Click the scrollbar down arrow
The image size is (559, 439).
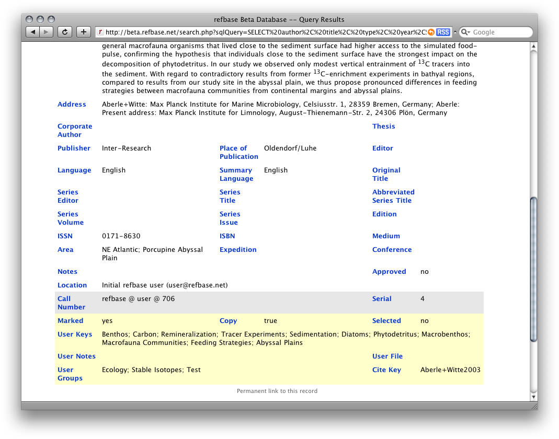534,397
